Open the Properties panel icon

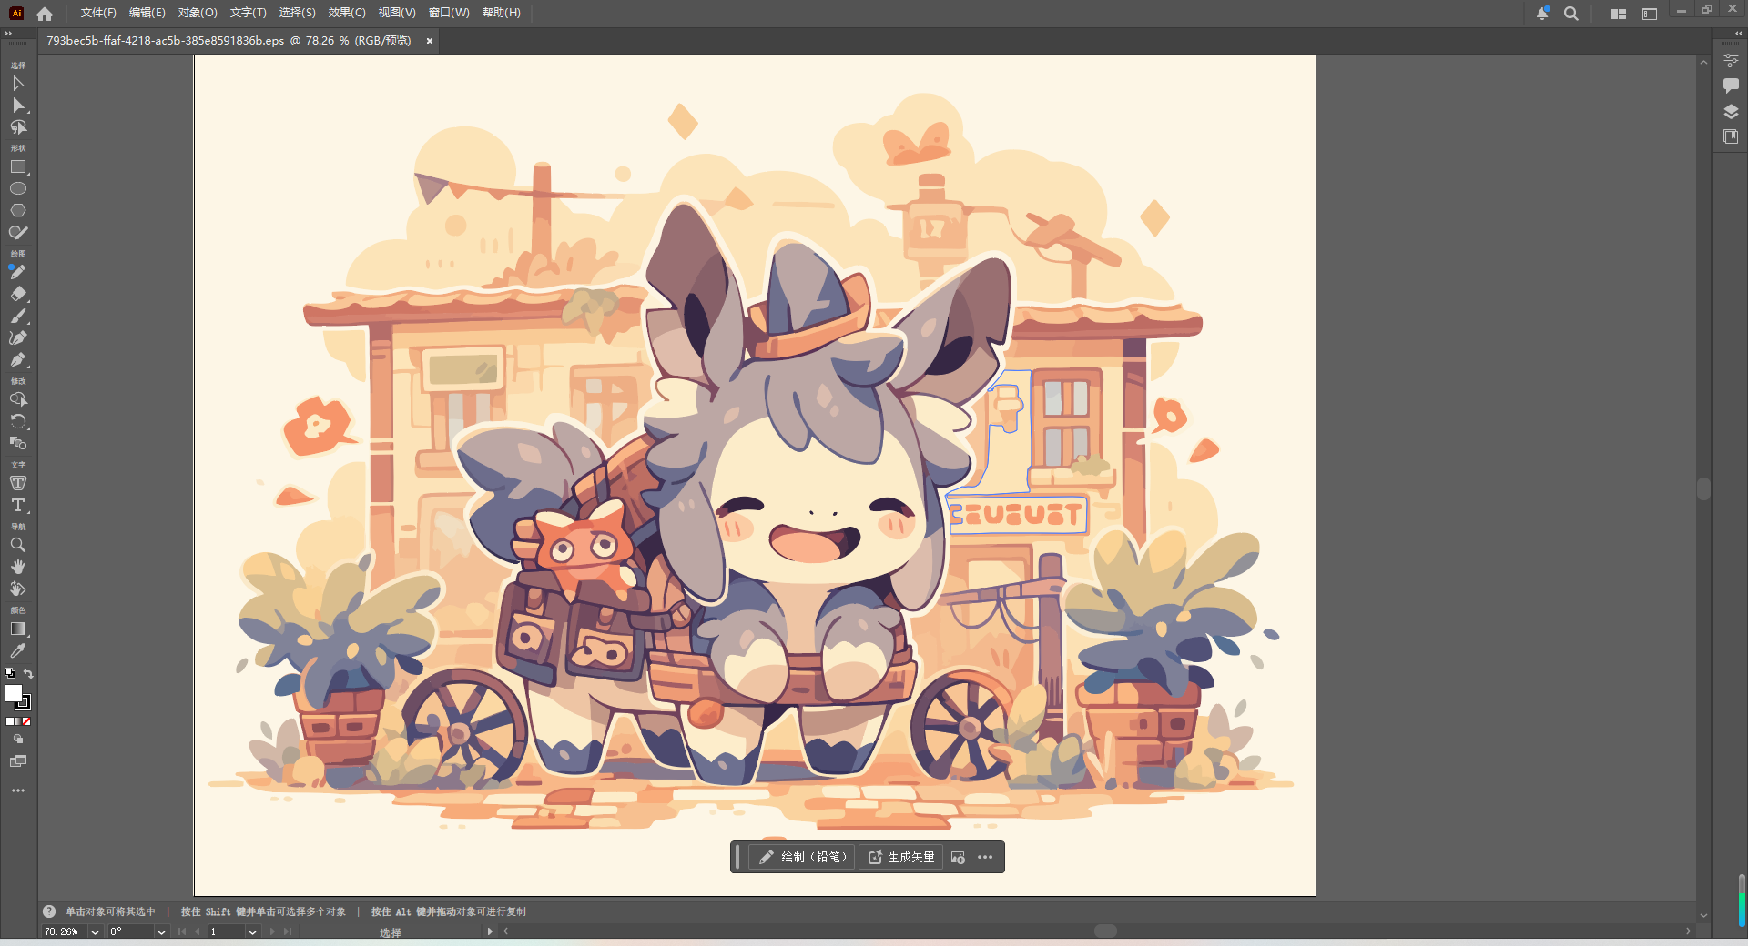point(1731,60)
